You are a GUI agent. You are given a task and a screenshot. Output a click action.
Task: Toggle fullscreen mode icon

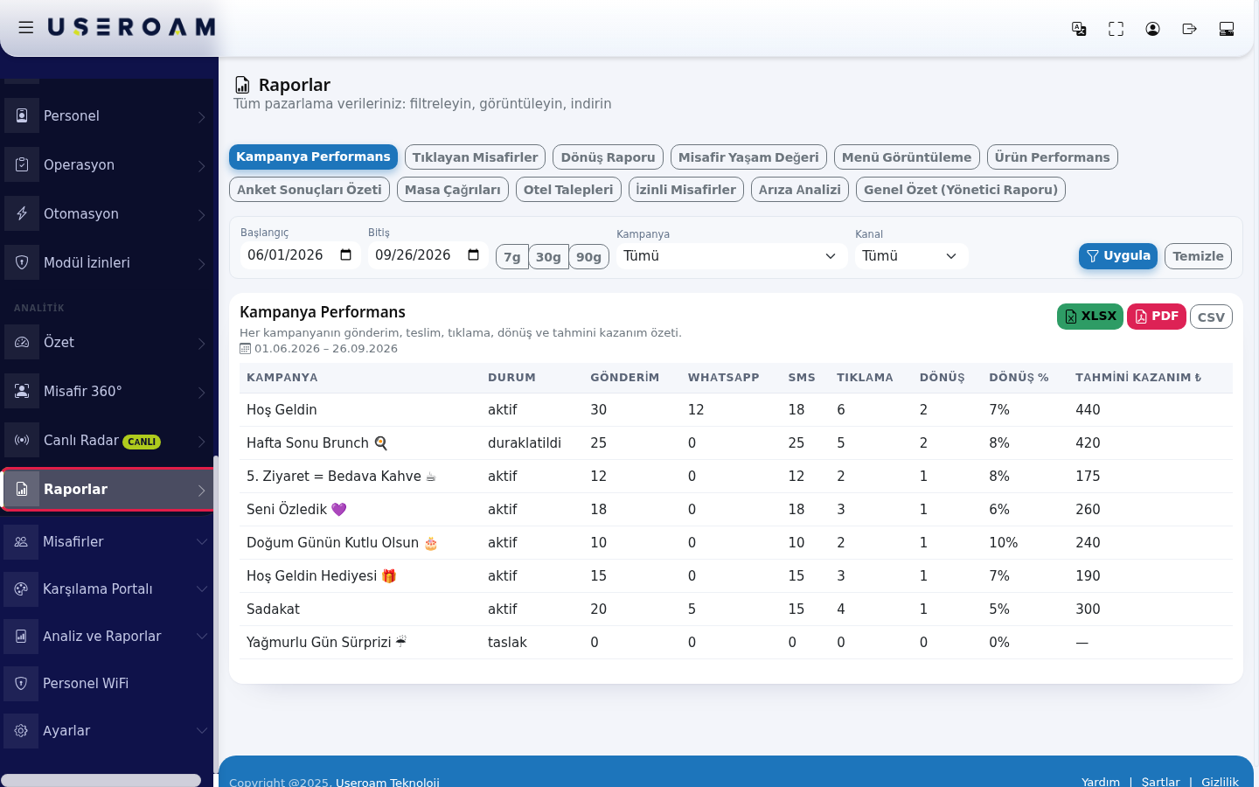[x=1116, y=29]
